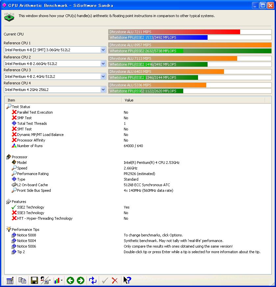Image resolution: width=276 pixels, height=287 pixels.
Task: Open the bar chart icon's dropdown arrow
Action: (x=62, y=280)
